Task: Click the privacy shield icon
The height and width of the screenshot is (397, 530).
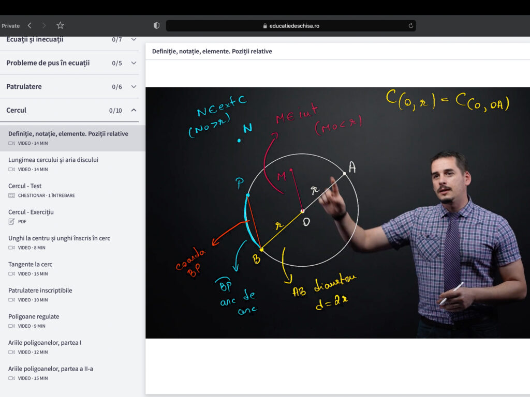Action: pyautogui.click(x=157, y=26)
